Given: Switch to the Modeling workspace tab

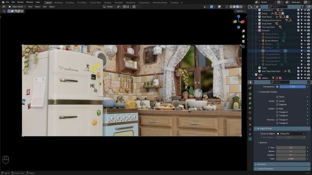Looking at the screenshot, I should pyautogui.click(x=58, y=2).
